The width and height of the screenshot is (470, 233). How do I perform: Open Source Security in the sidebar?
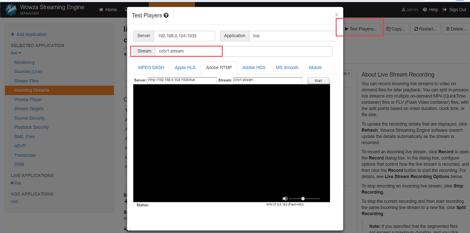coord(30,118)
